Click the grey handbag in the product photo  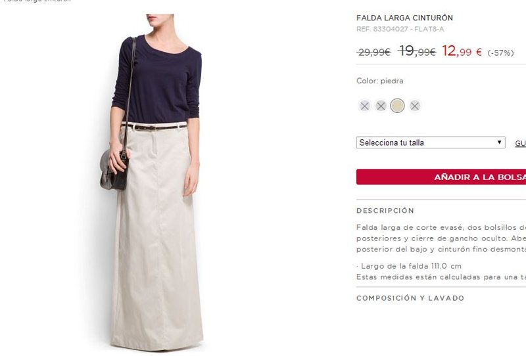click(114, 171)
